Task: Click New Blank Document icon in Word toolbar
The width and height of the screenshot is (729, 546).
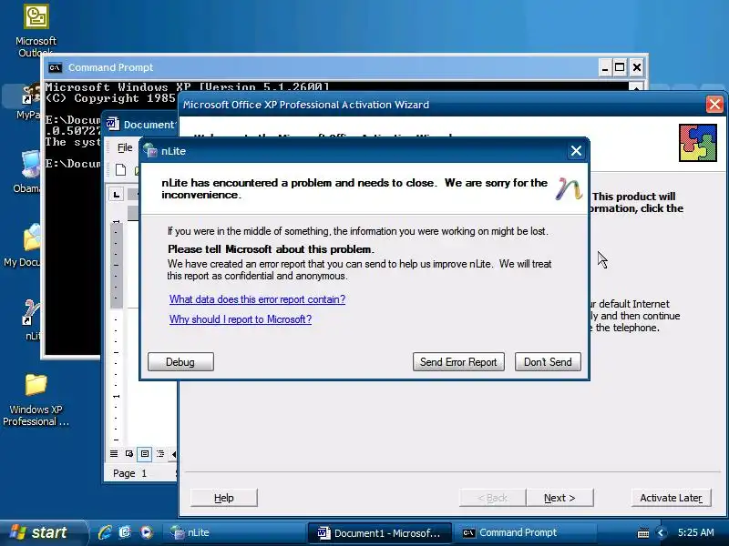Action: point(120,170)
